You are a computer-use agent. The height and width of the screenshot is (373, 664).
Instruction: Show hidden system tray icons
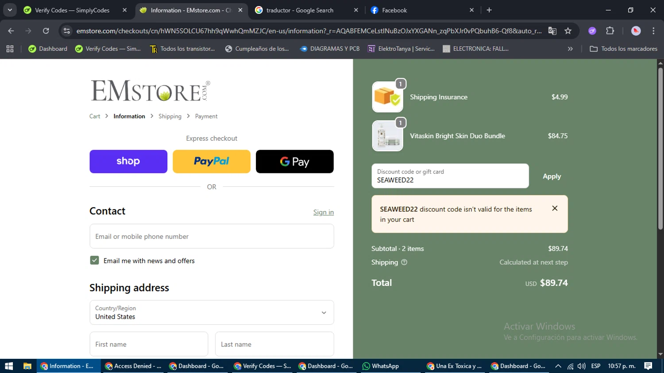pos(558,366)
